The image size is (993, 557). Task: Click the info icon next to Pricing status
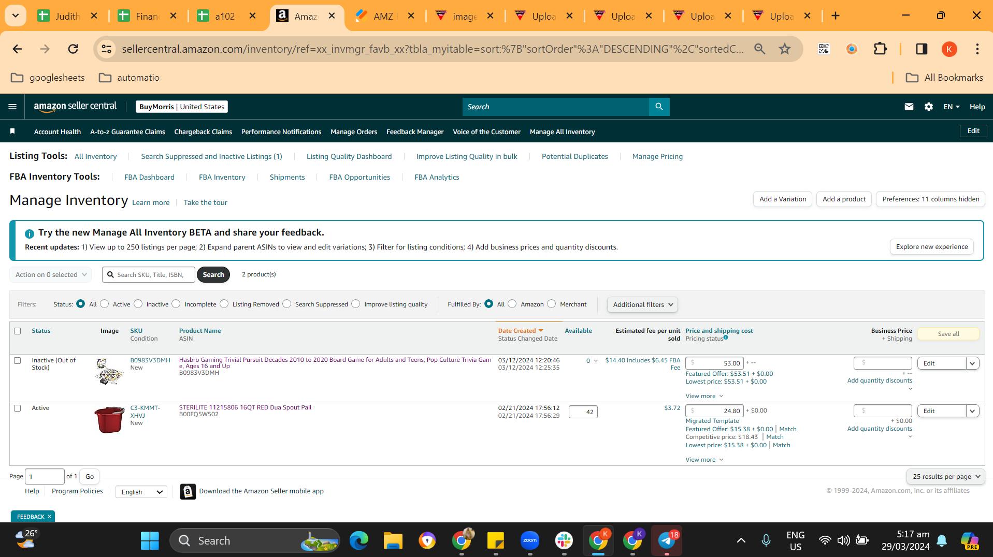click(x=726, y=338)
